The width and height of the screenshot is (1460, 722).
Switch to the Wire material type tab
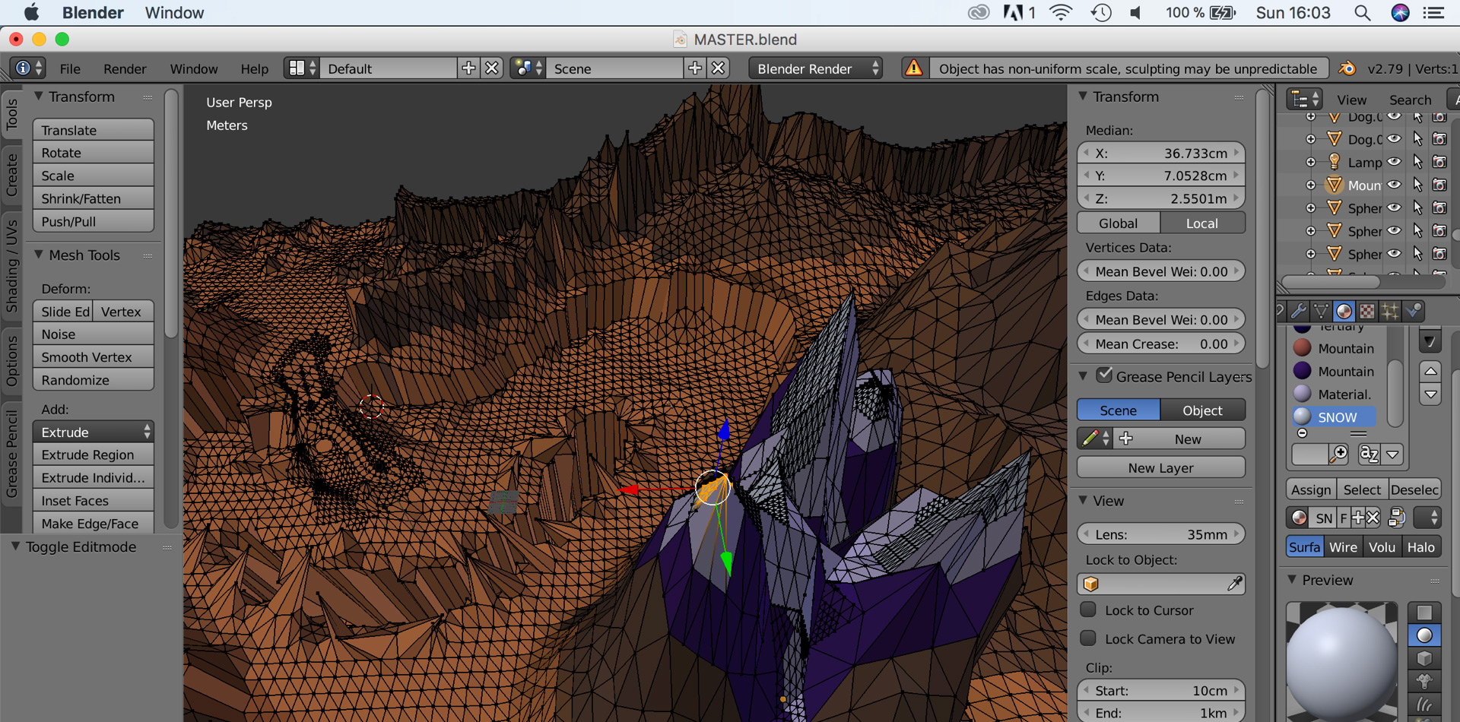coord(1342,547)
